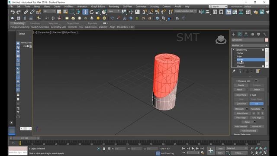Click the Align tool icon

208,12
